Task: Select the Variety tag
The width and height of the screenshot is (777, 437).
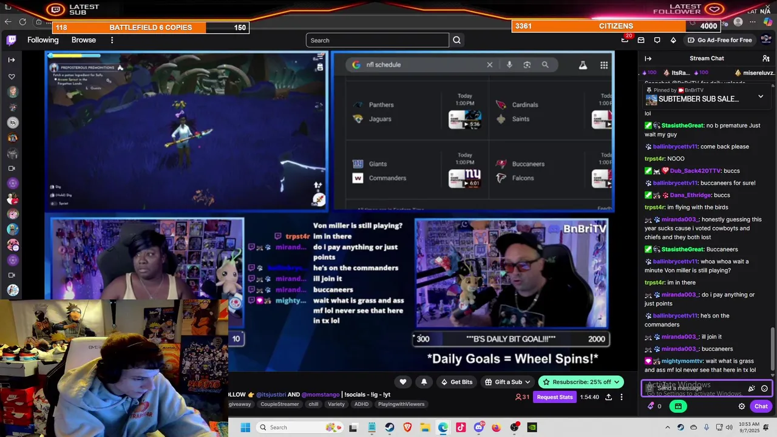Action: pyautogui.click(x=336, y=404)
